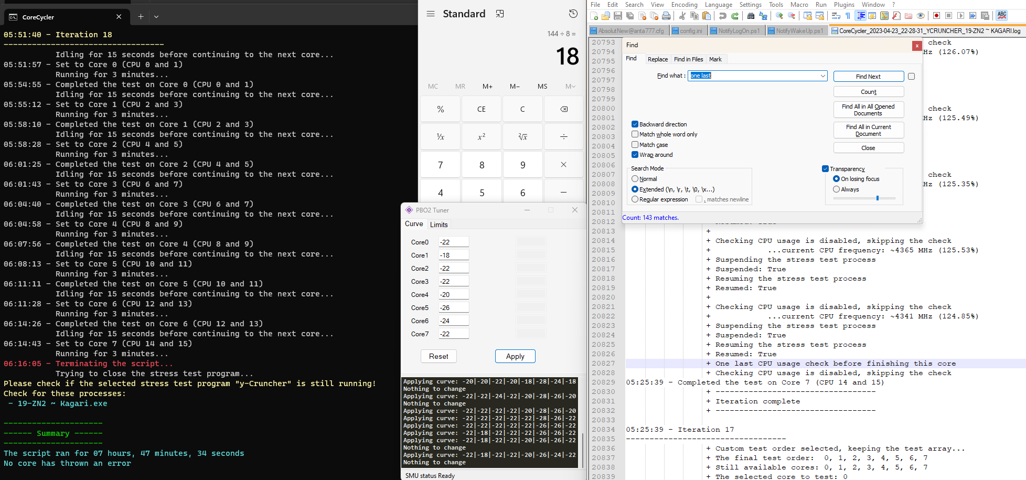The height and width of the screenshot is (480, 1026).
Task: Enable Match whole word only
Action: [x=635, y=134]
